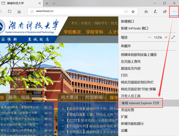The height and width of the screenshot is (136, 179).
Task: Open 学校概况 navigation link
Action: pos(72,31)
